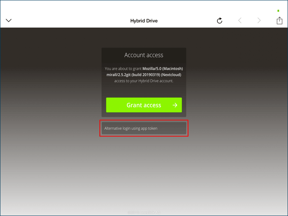288x216 pixels.
Task: Click the Grant access button
Action: coord(144,105)
